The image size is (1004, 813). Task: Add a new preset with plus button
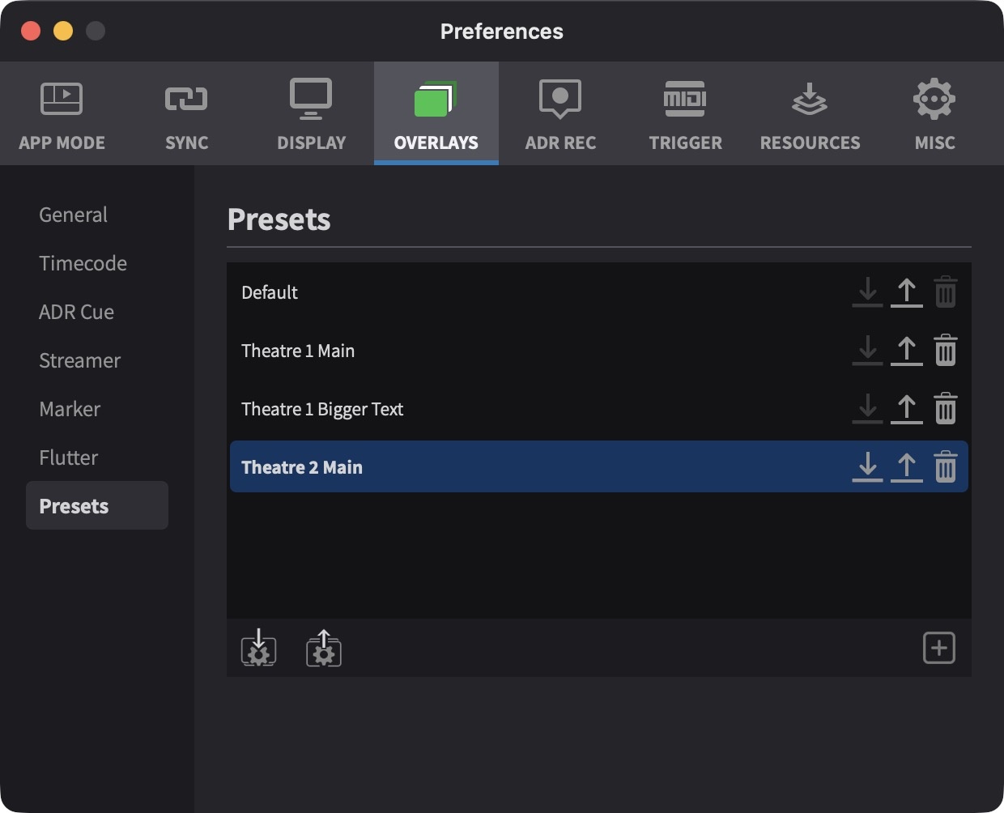click(939, 648)
